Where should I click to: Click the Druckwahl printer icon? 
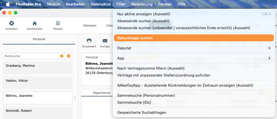[89, 41]
